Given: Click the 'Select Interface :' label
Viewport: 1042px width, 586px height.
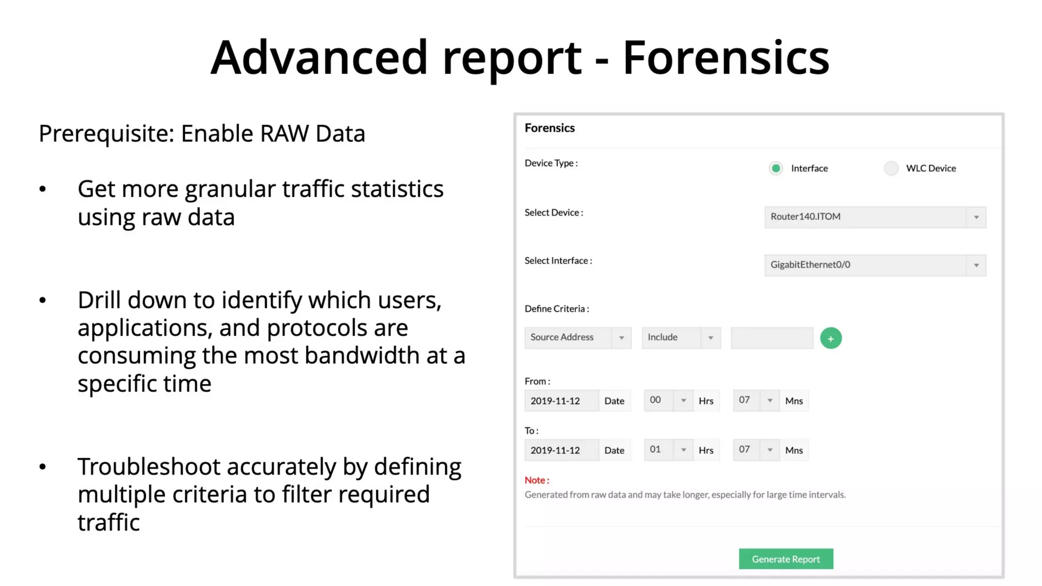Looking at the screenshot, I should click(558, 261).
